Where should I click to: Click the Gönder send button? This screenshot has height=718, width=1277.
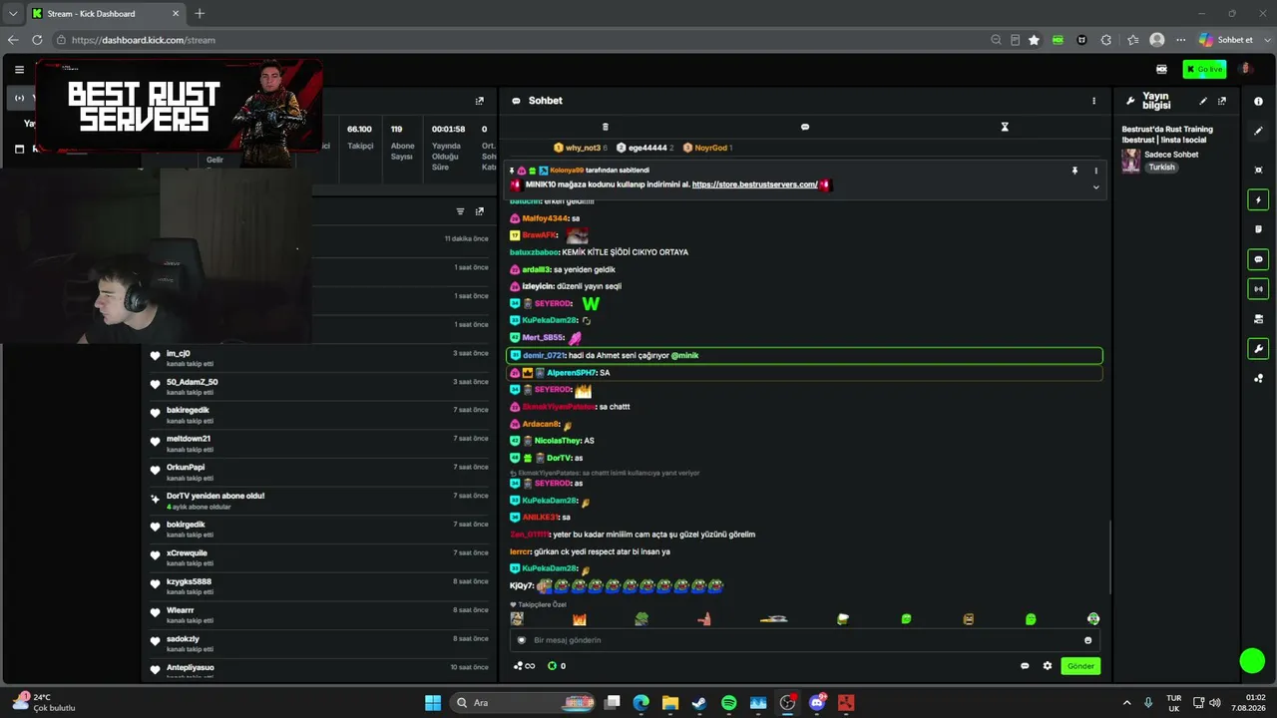pos(1080,666)
